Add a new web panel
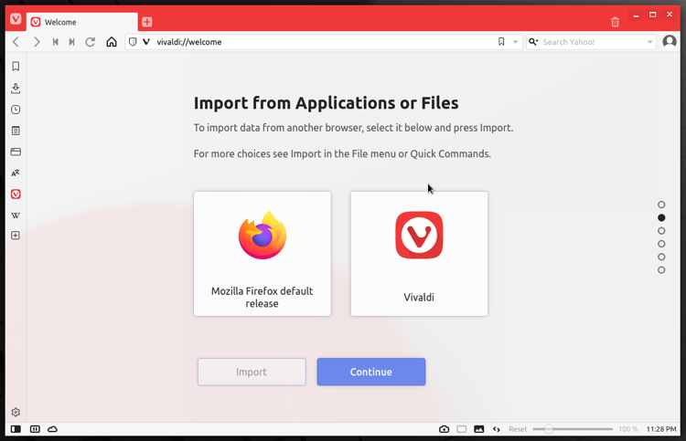Viewport: 686px width, 441px height. pyautogui.click(x=16, y=236)
